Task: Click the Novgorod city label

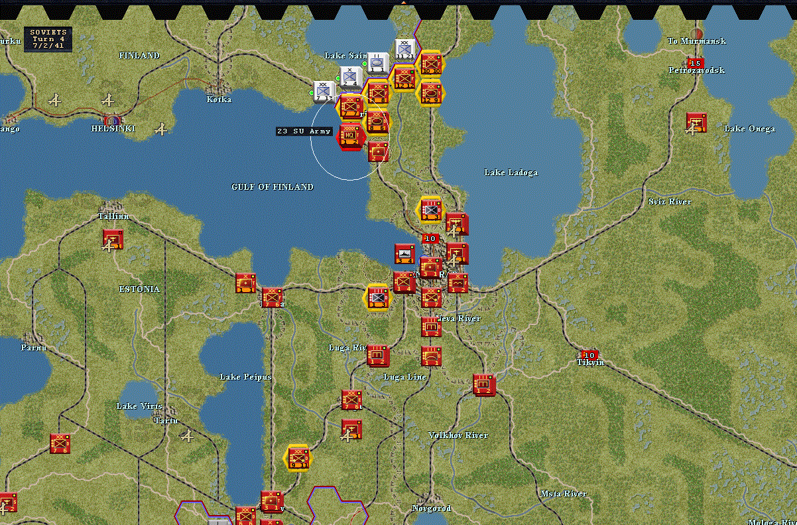Action: pyautogui.click(x=432, y=508)
